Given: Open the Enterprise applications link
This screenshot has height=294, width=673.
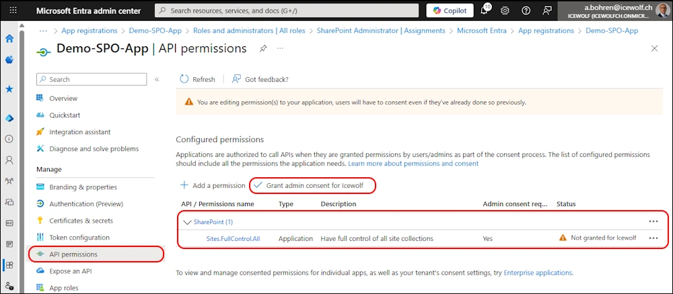Looking at the screenshot, I should (538, 273).
